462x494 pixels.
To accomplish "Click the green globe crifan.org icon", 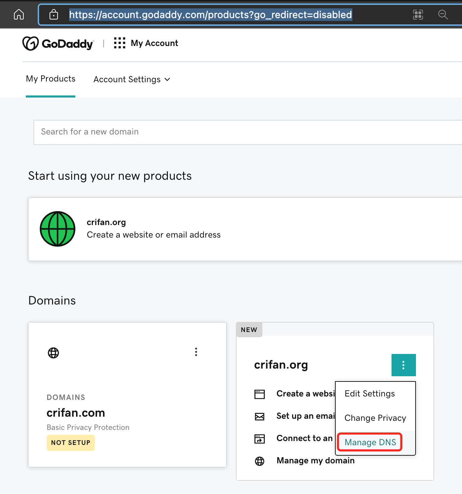I will click(58, 229).
